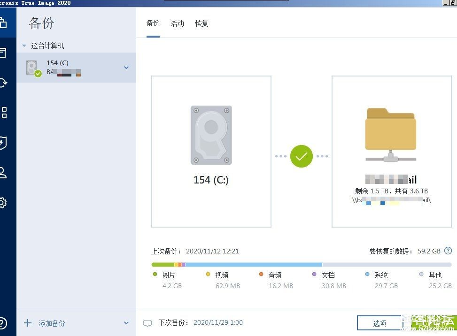The height and width of the screenshot is (336, 457).
Task: Click the 图片 green legend dot
Action: coord(155,274)
